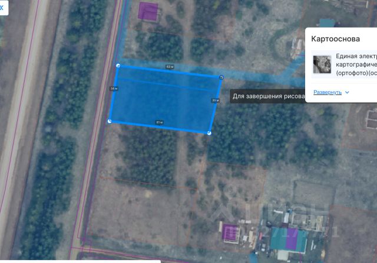Open the Развернуть link
The width and height of the screenshot is (377, 263).
point(328,92)
